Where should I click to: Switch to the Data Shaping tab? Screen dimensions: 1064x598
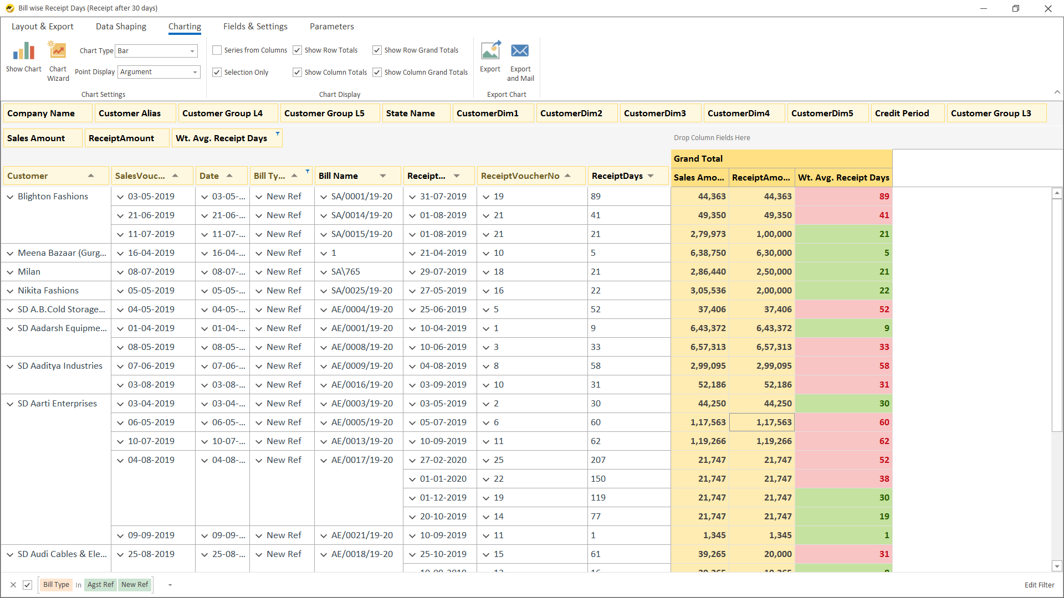click(x=121, y=27)
